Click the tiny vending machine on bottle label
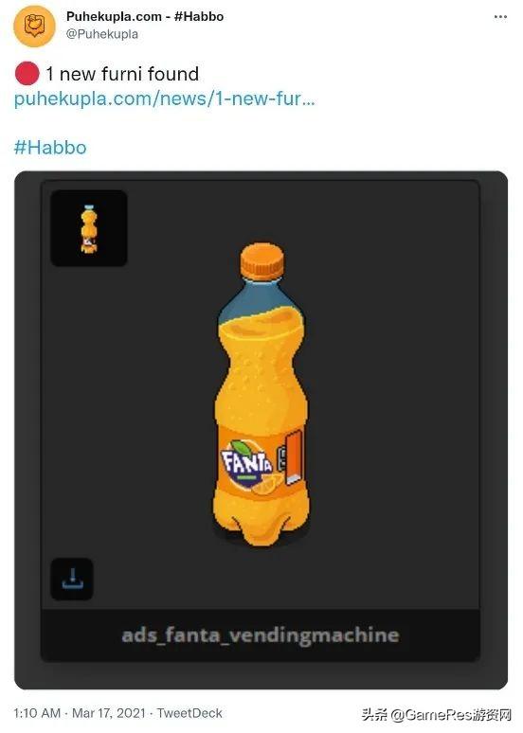Viewport: 523px width, 733px height. [290, 457]
